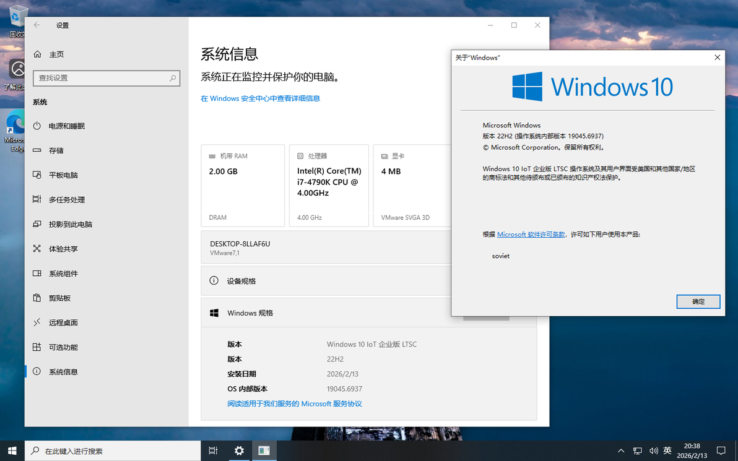The height and width of the screenshot is (461, 738).
Task: Open the volume control in system tray
Action: (653, 450)
